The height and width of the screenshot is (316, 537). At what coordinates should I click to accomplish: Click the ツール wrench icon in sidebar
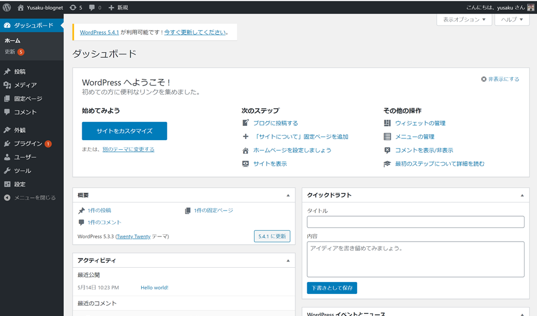7,171
